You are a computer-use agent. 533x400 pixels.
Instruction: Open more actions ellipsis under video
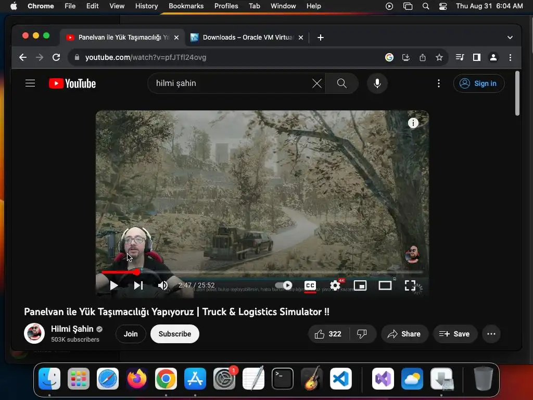(x=491, y=334)
